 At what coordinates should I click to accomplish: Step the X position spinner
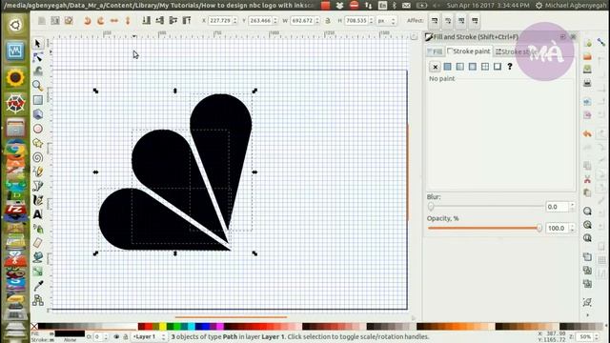235,21
